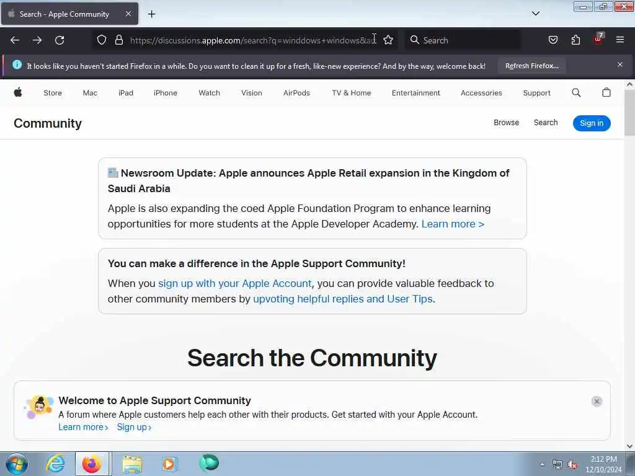The width and height of the screenshot is (635, 476).
Task: Click the scrollbar up arrow
Action: (629, 84)
